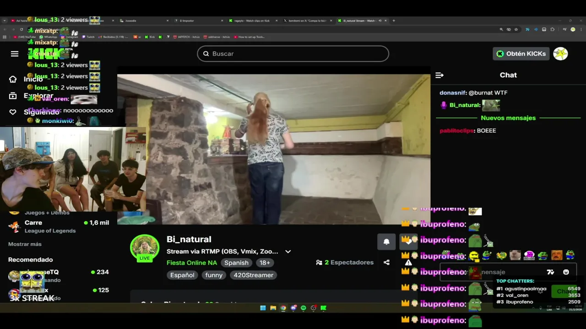
Task: Click the YouTube bookmark
Action: point(25,37)
